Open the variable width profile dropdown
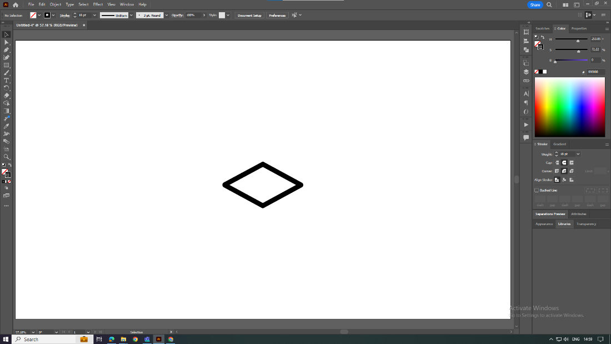Screen dimensions: 611x344 131,15
